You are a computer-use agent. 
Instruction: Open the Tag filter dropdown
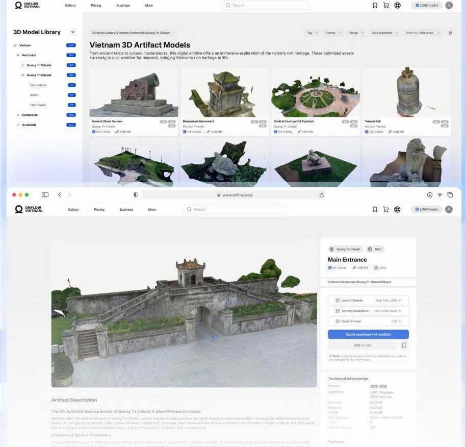pyautogui.click(x=312, y=33)
